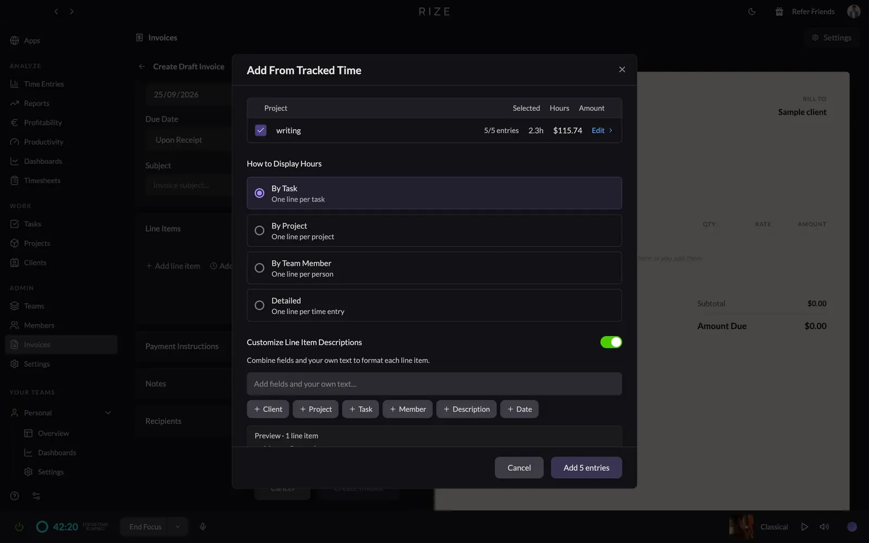This screenshot has height=543, width=869.
Task: Focus the line item description text field
Action: [x=434, y=384]
